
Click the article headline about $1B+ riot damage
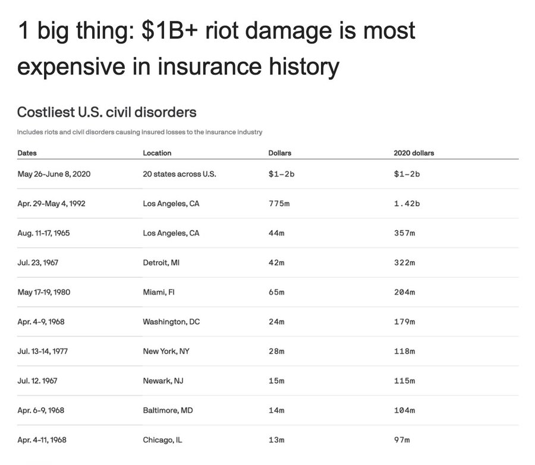(x=216, y=49)
